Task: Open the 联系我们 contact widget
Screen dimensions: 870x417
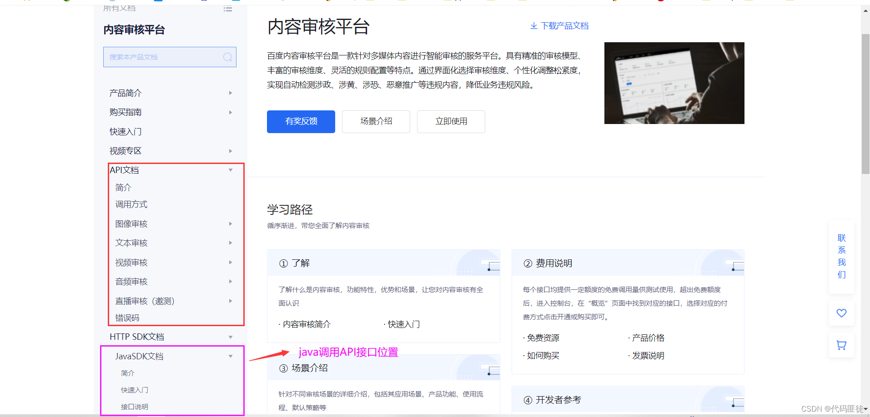Action: click(x=841, y=256)
